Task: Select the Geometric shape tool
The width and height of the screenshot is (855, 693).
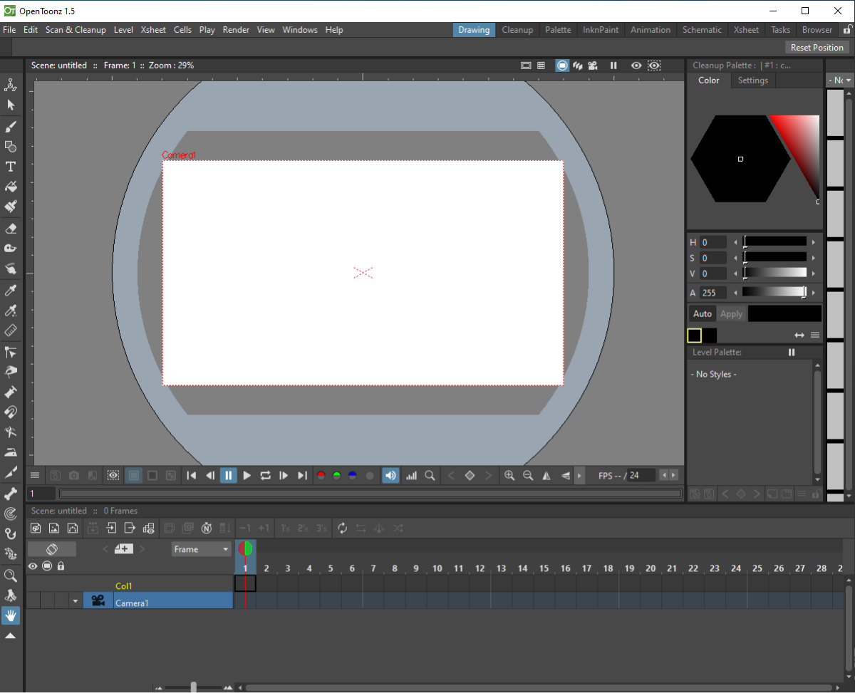Action: 11,147
